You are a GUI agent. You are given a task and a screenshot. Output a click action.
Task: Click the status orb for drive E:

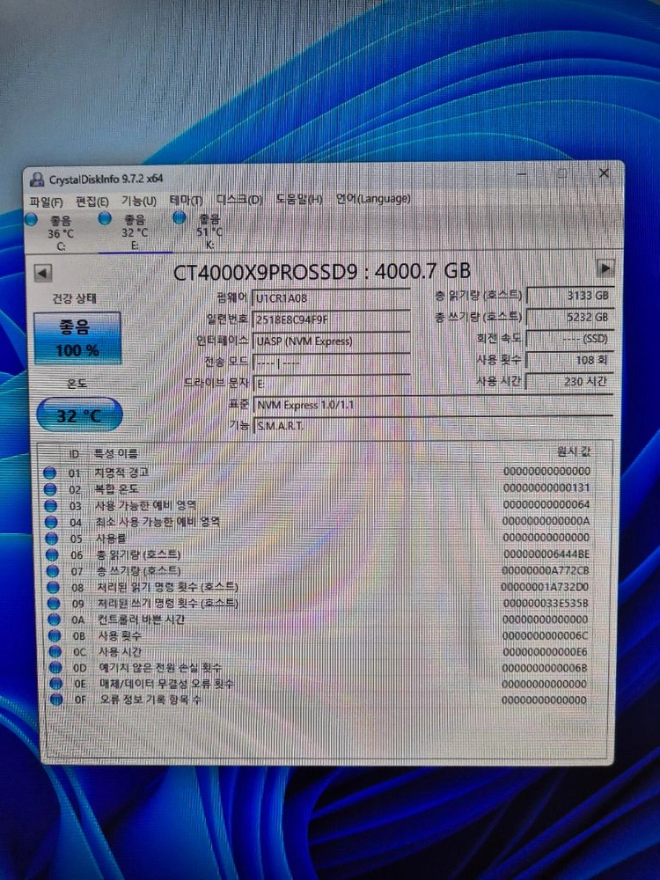(x=105, y=218)
